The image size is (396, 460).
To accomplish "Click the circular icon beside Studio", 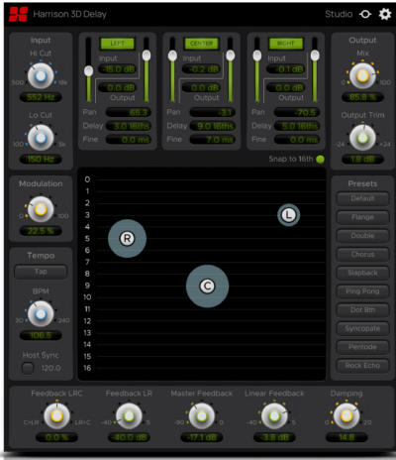I will click(365, 14).
